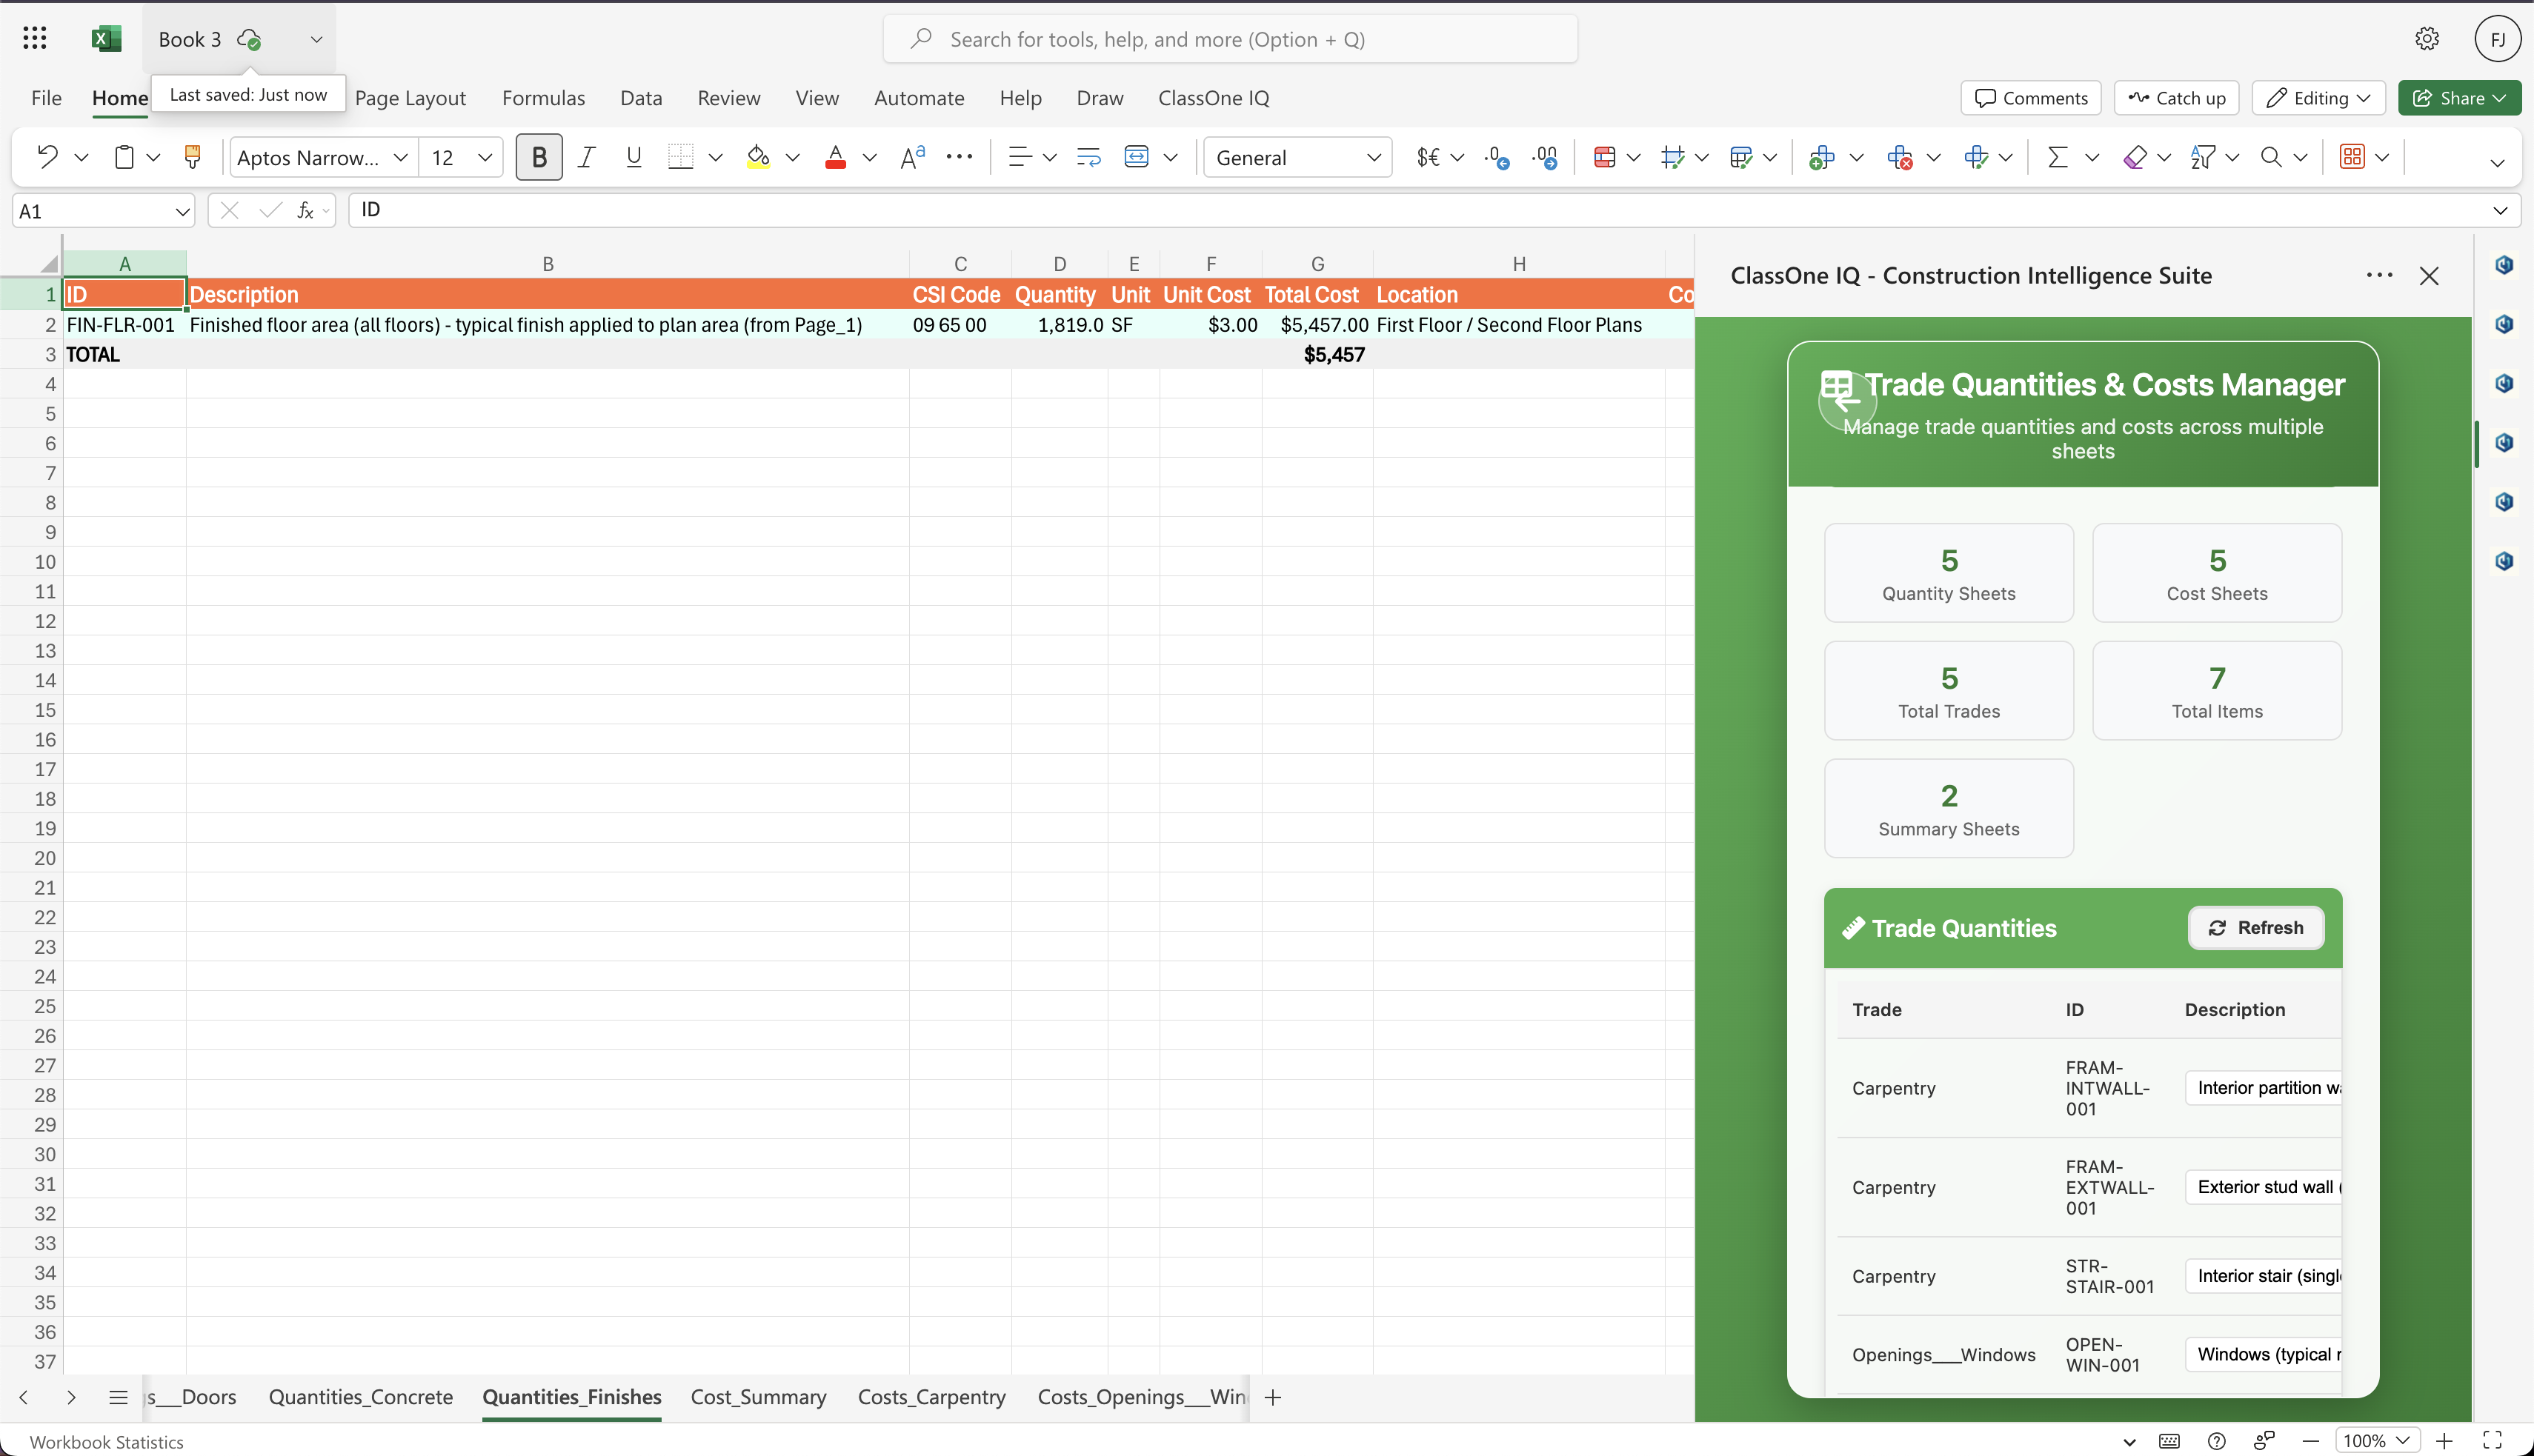This screenshot has width=2534, height=1456.
Task: Expand the General number format dropdown
Action: tap(1374, 157)
